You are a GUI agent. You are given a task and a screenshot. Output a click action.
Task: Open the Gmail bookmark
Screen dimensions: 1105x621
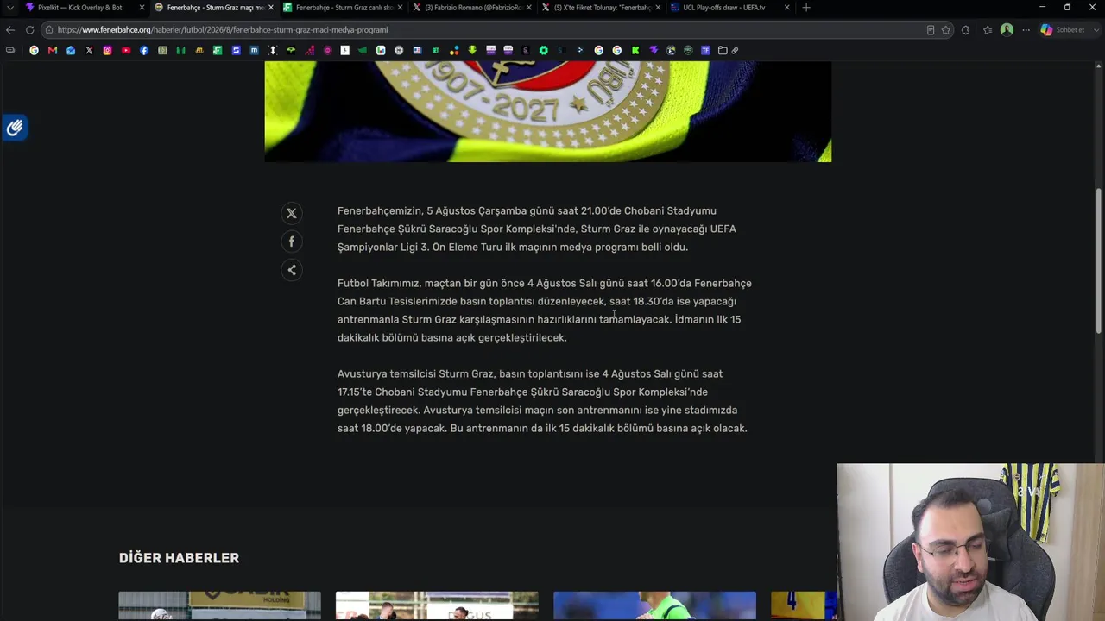pos(53,50)
